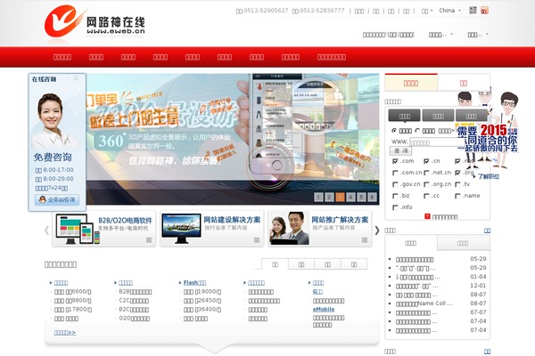535x356 pixels.
Task: Check the .com.cn domain checkbox
Action: [395, 173]
